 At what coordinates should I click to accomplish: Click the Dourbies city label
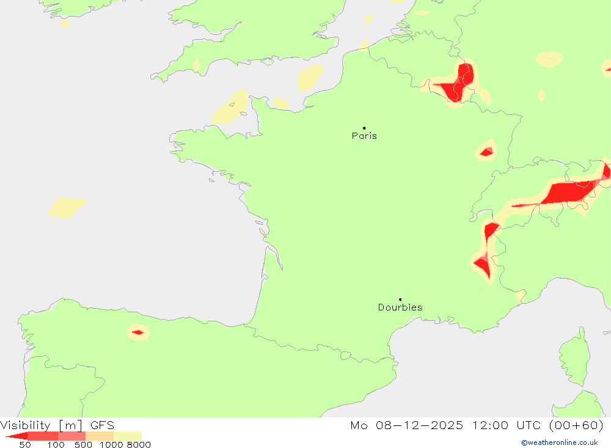point(400,307)
